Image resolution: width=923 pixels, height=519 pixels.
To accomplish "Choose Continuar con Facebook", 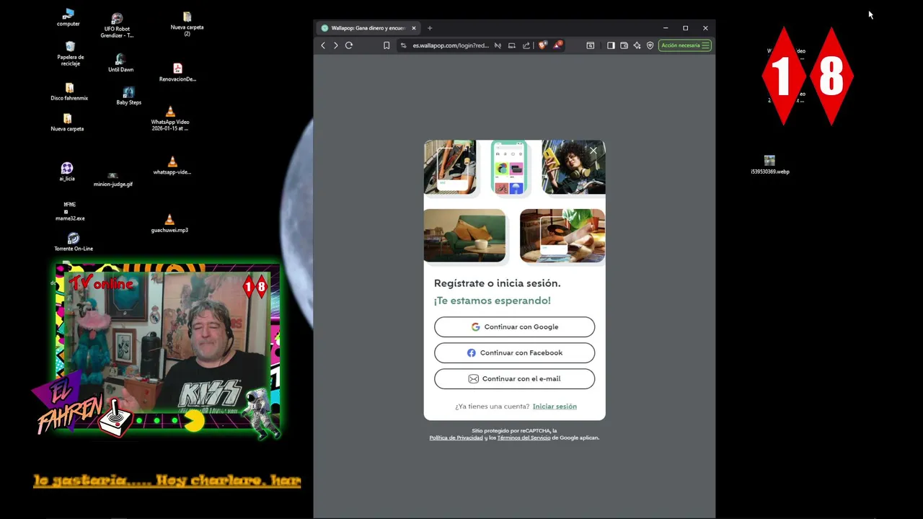I will 514,352.
